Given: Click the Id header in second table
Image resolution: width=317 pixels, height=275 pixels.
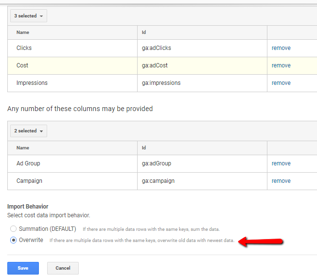Looking at the screenshot, I should tap(144, 148).
